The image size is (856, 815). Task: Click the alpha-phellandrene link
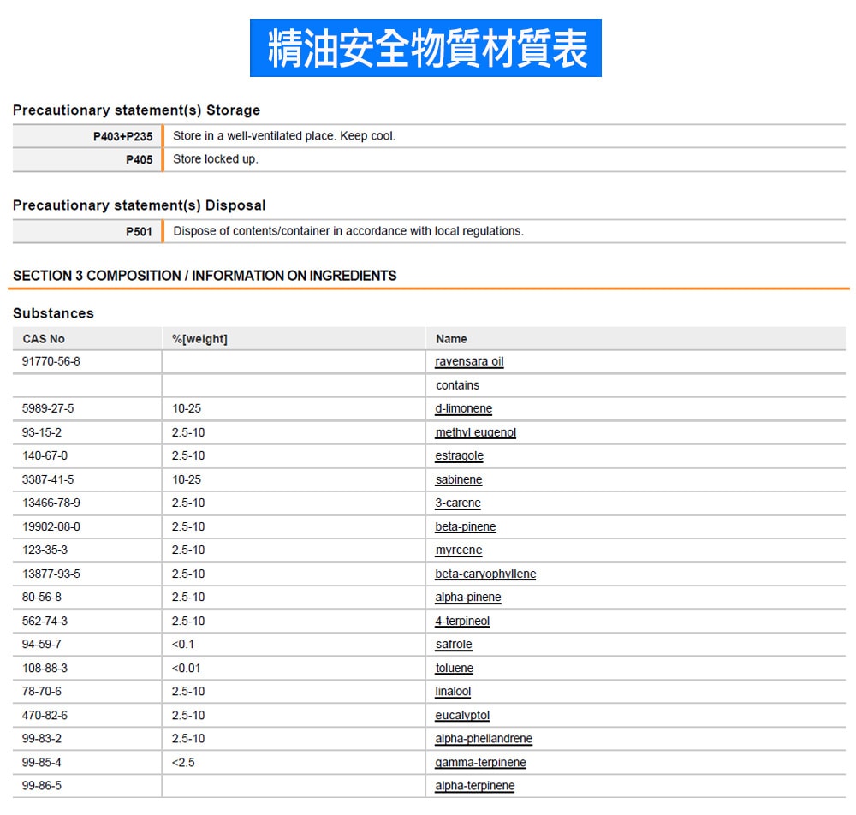coord(484,738)
